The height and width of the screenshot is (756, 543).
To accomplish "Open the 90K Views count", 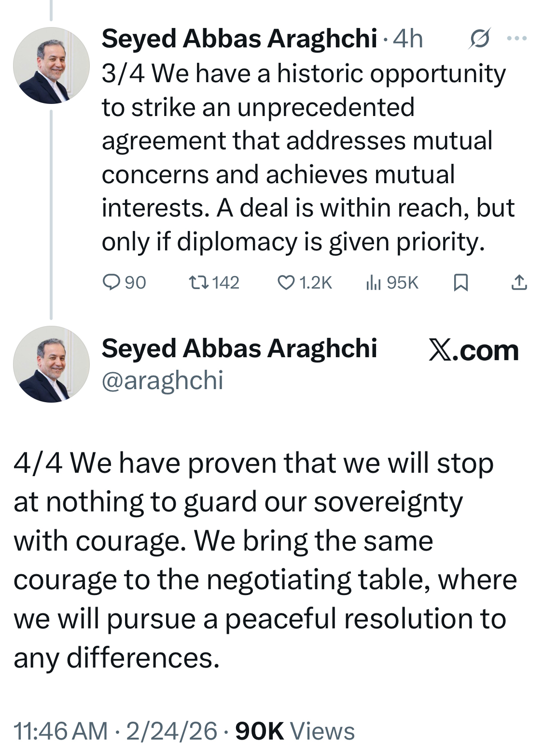I will tap(295, 731).
